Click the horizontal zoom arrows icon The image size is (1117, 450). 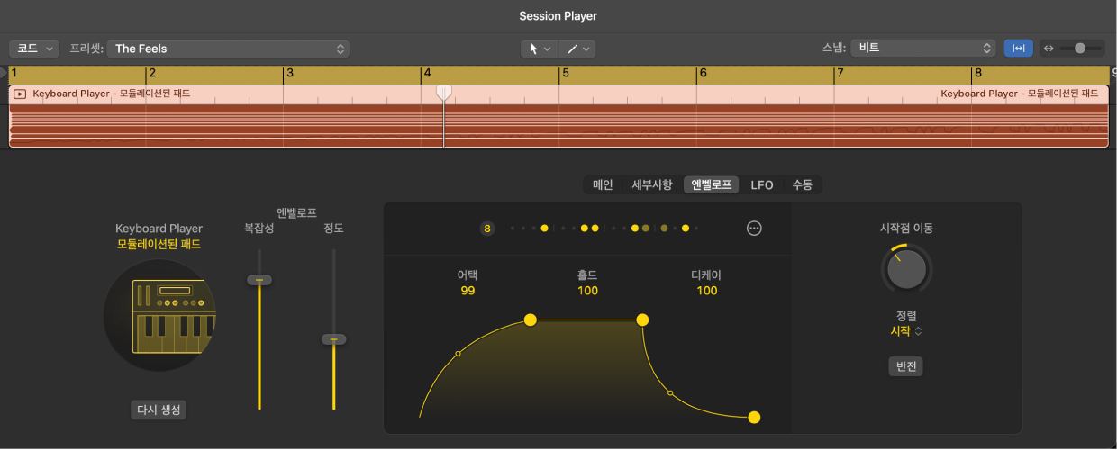pos(1048,49)
